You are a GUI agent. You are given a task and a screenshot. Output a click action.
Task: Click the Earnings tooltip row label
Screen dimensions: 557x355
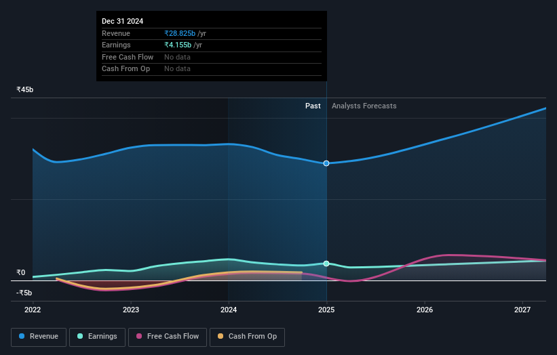click(116, 45)
